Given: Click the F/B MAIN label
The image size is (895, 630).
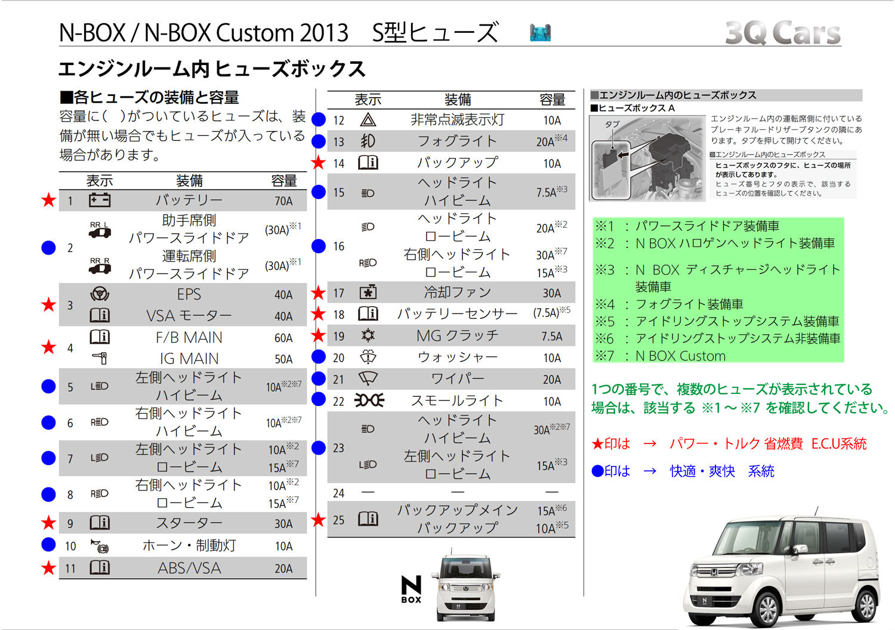Looking at the screenshot, I should click(189, 337).
